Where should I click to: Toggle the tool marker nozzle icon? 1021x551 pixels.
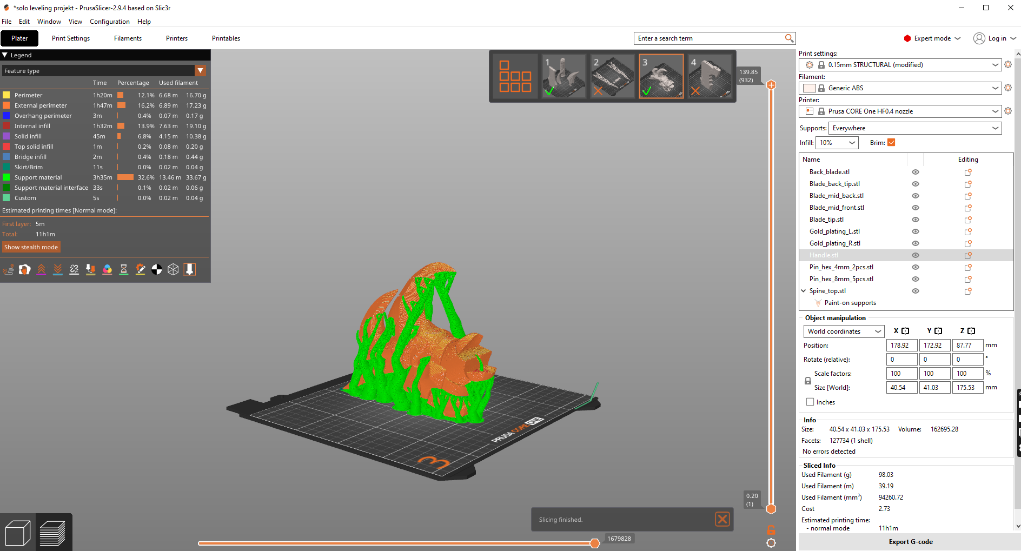190,269
